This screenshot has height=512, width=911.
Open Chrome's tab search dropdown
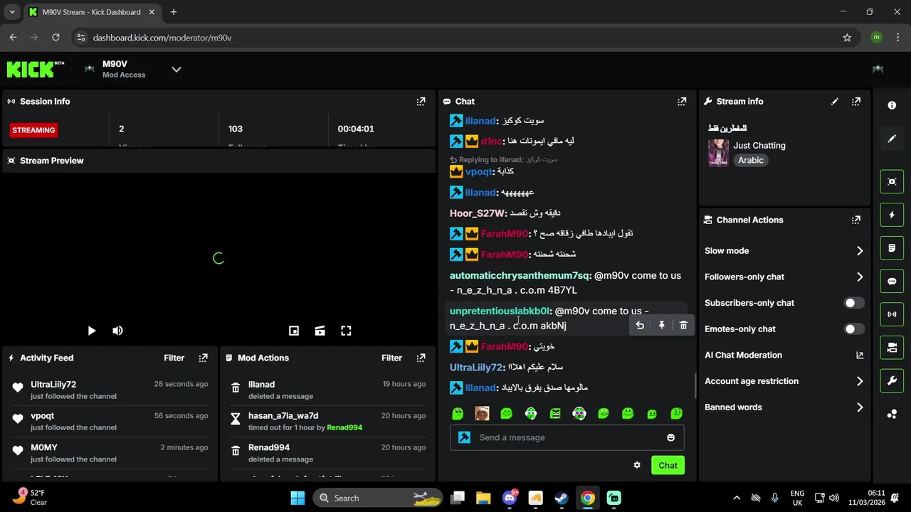[12, 12]
